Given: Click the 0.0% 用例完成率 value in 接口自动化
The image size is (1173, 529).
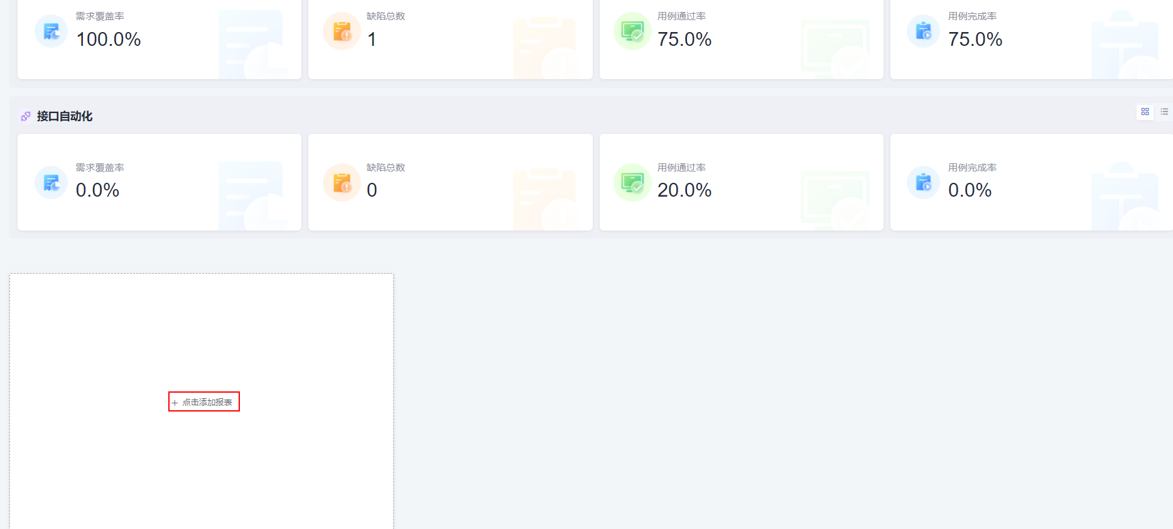Looking at the screenshot, I should pyautogui.click(x=970, y=190).
